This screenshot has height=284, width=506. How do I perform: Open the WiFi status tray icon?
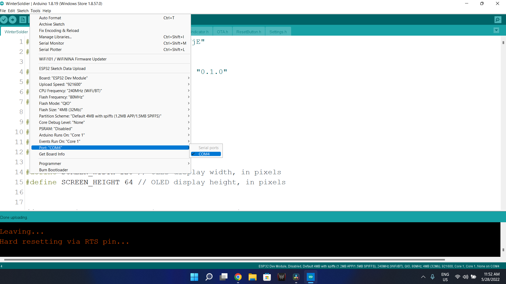point(458,277)
